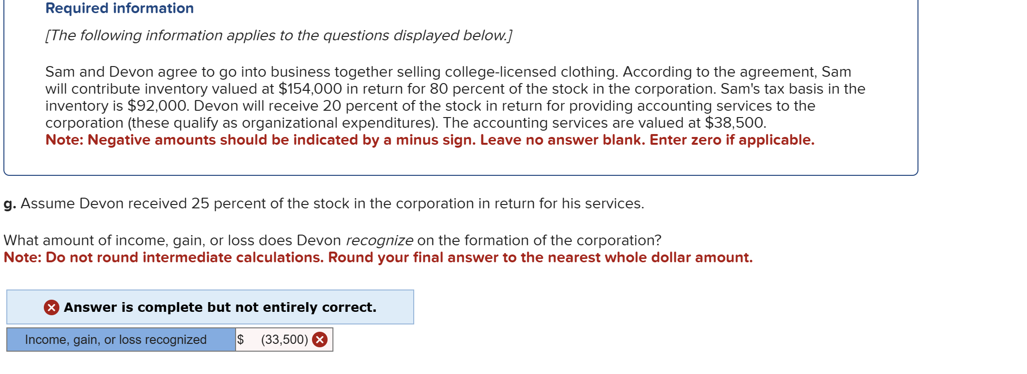Click the 'Required information' heading

(120, 8)
